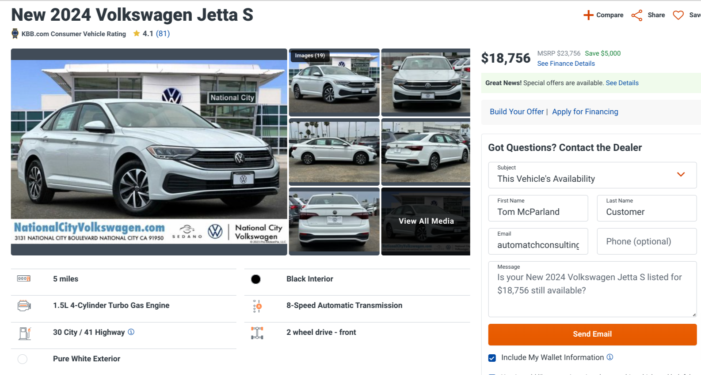The height and width of the screenshot is (375, 701).
Task: Open the 81 reviews rating link
Action: [163, 34]
